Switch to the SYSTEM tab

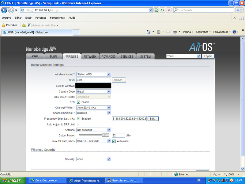pyautogui.click(x=145, y=57)
